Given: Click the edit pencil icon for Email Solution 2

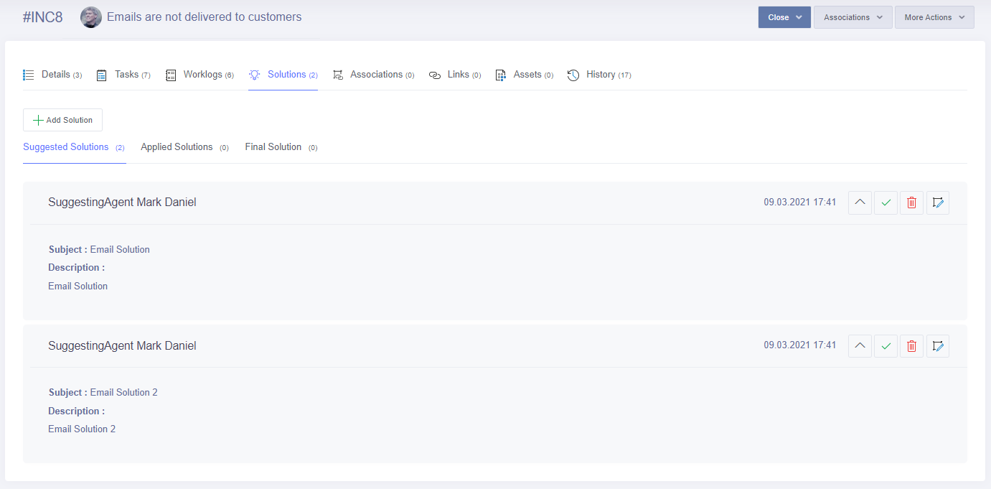Looking at the screenshot, I should tap(937, 346).
